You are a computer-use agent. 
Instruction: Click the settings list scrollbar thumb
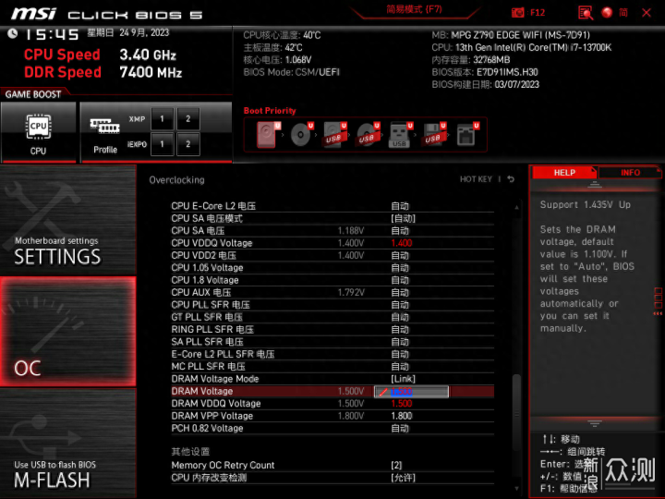coord(516,414)
